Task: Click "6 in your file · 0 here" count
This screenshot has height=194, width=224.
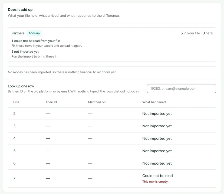Action: (197, 33)
